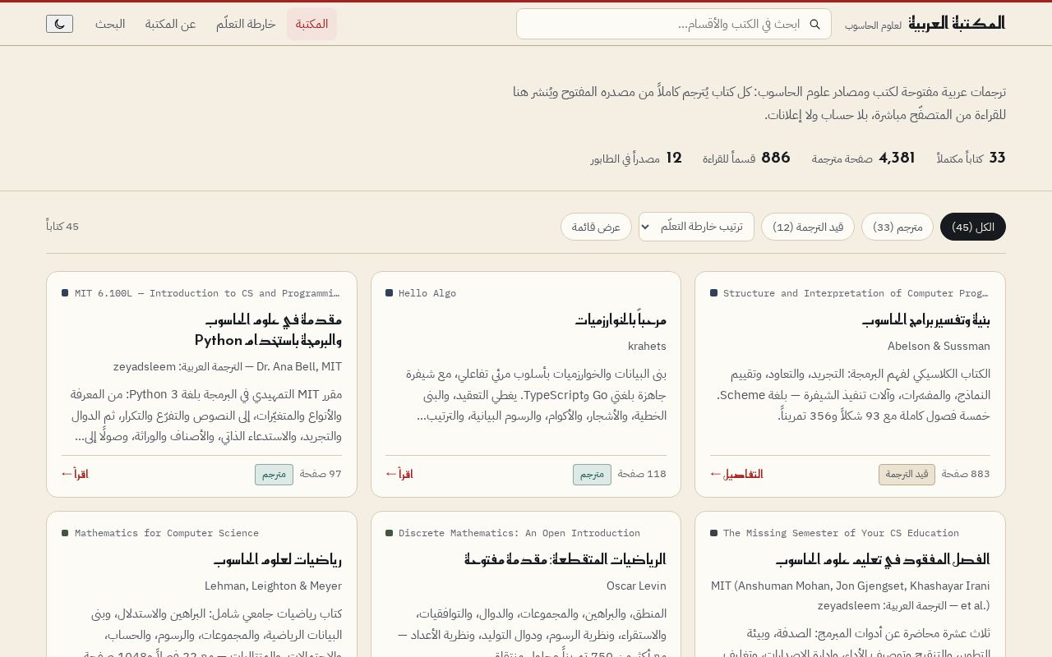Click 'The Missing Semester of Your CS Education' label
The height and width of the screenshot is (657, 1052).
click(841, 533)
